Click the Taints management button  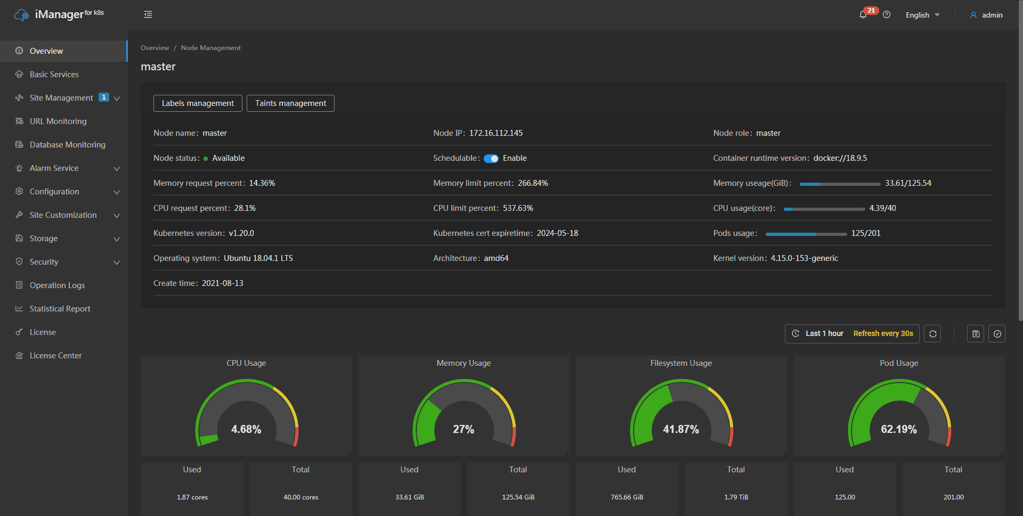pos(290,103)
